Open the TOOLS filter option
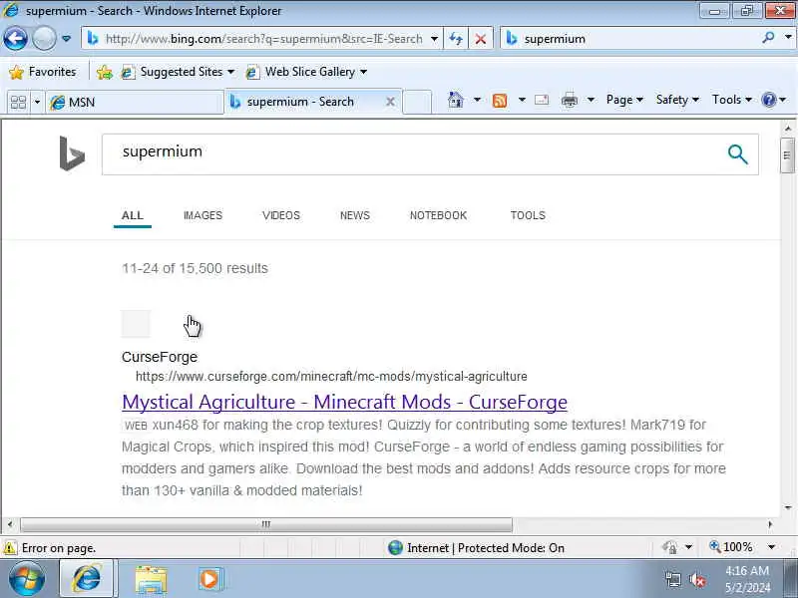This screenshot has width=798, height=598. click(529, 215)
